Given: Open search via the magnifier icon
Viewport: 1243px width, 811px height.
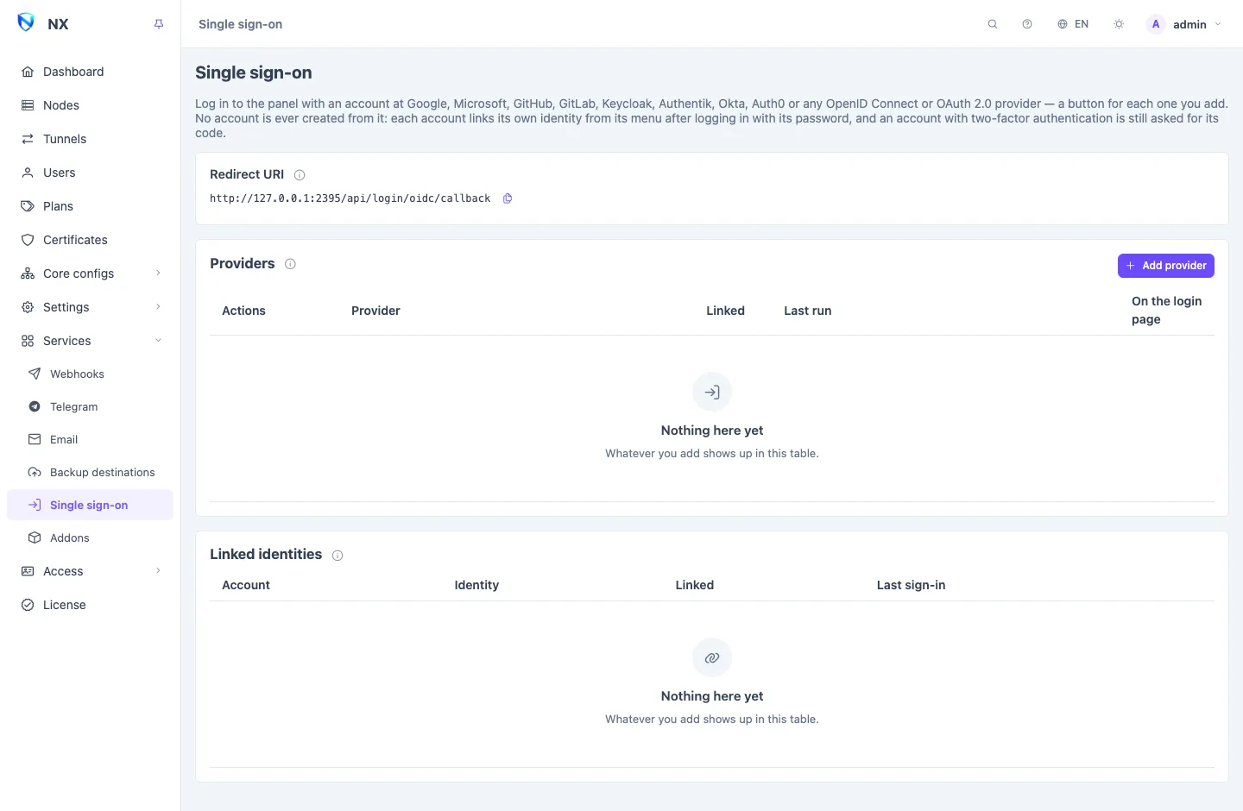Looking at the screenshot, I should point(993,24).
